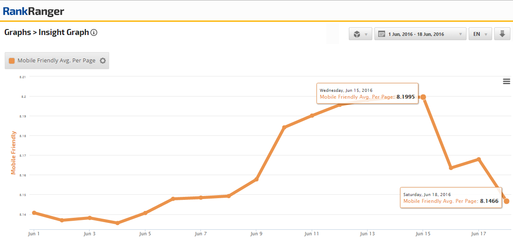Viewport: 513px width, 243px height.
Task: Click the Mobile Friendly y-axis title
Action: click(x=13, y=152)
